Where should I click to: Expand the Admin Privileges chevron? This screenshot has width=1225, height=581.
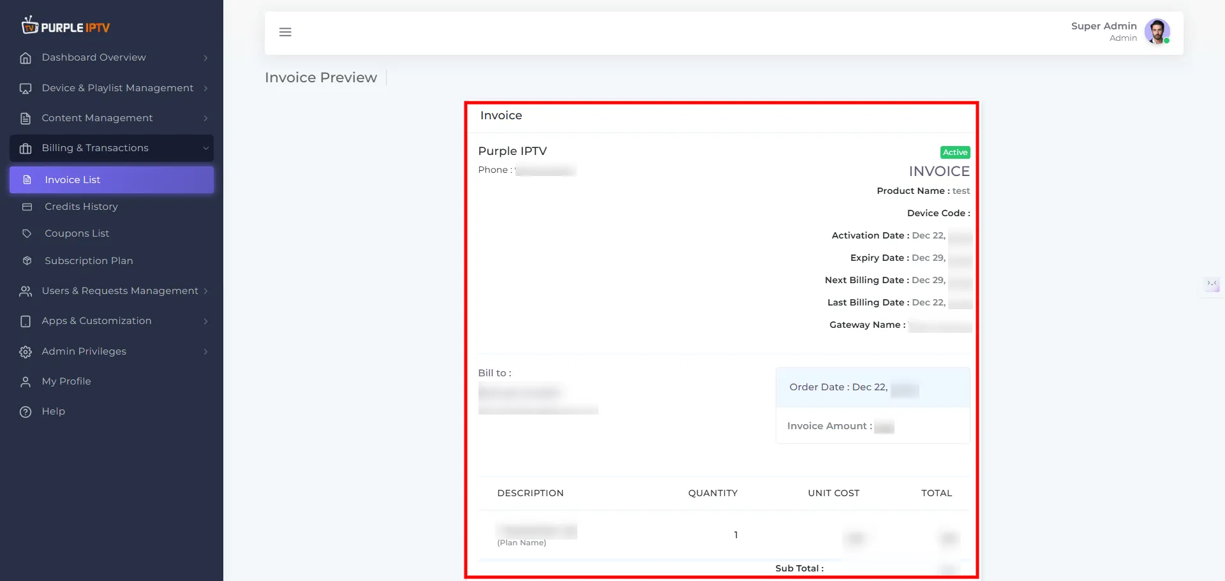[205, 351]
